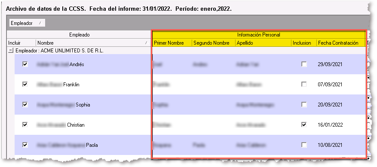Uncheck Incluir checkbox for Paola
Viewport: 377px width, 167px height.
pyautogui.click(x=25, y=145)
